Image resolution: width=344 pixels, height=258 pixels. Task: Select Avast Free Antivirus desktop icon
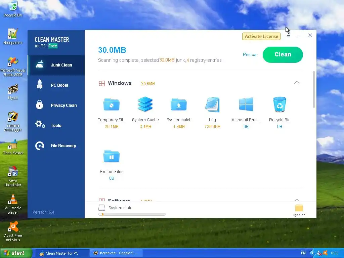[13, 232]
